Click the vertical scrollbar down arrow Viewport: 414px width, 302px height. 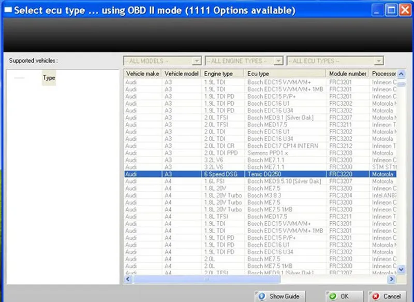pos(402,269)
